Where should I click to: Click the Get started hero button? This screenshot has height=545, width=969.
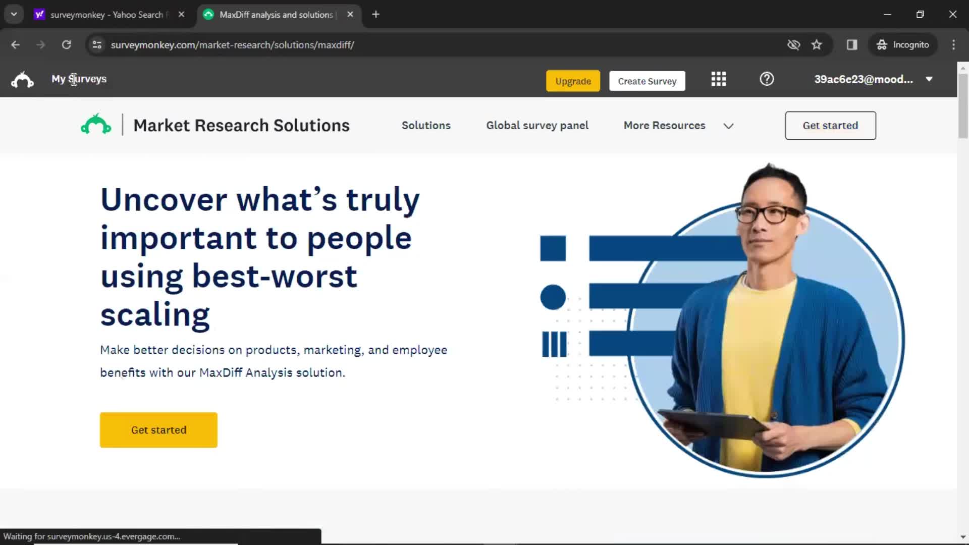158,429
